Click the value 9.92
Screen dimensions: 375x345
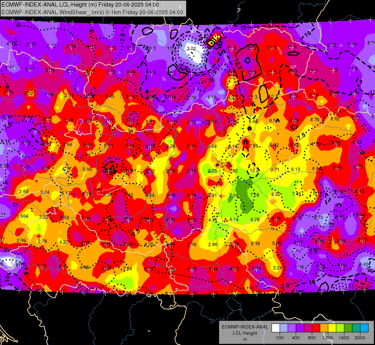pos(274,145)
